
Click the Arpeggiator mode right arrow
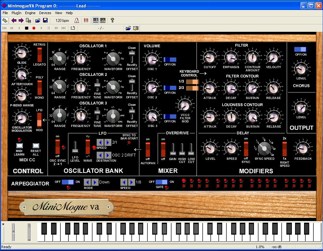coord(95,182)
